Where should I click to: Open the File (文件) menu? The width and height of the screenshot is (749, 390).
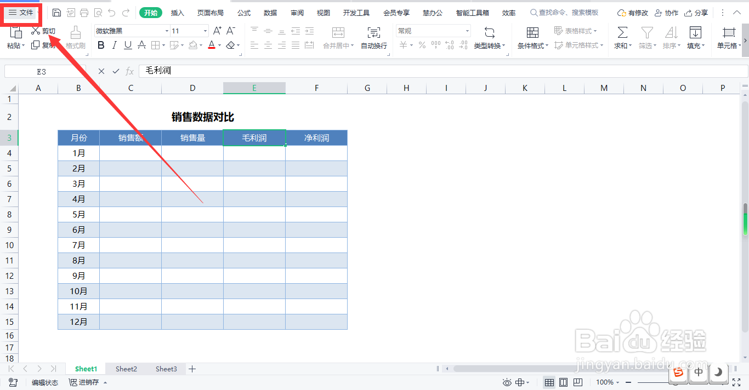coord(21,12)
